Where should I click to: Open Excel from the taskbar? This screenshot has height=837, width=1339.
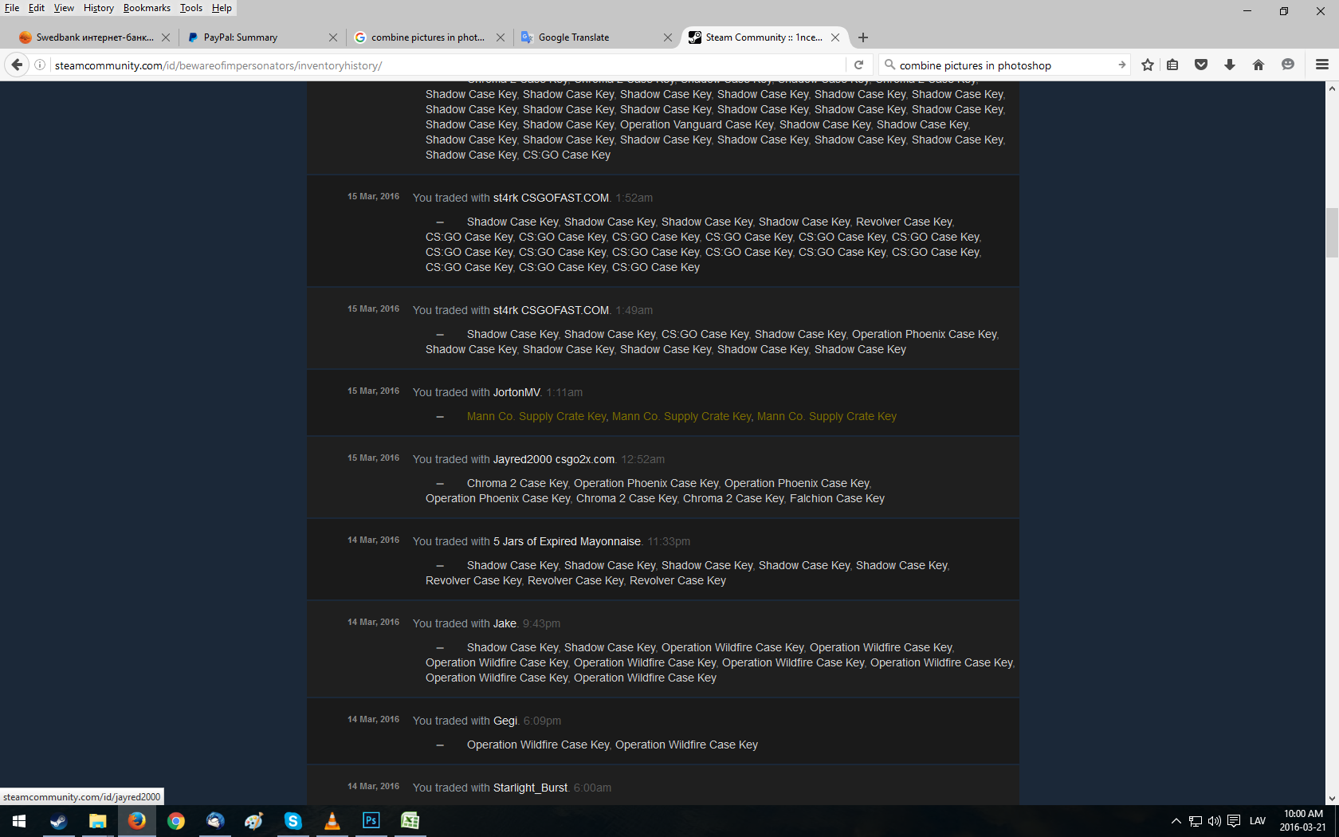[410, 821]
